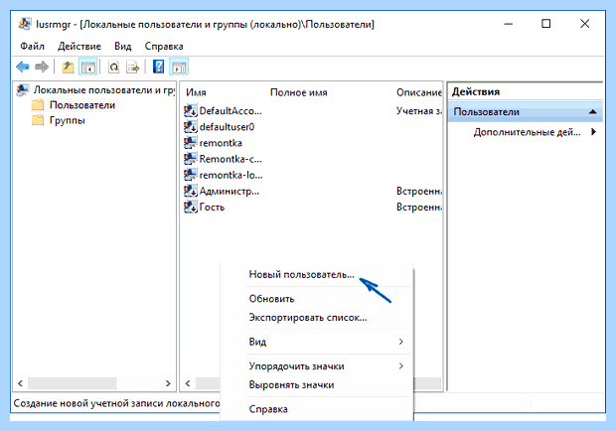
Task: Choose Справка in context menu
Action: [x=268, y=409]
